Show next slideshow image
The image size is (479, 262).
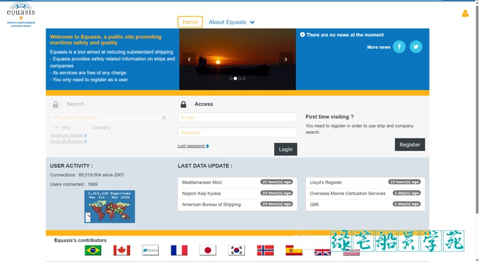tap(286, 59)
